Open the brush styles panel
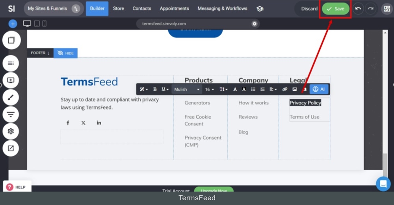394x205 pixels. click(11, 97)
